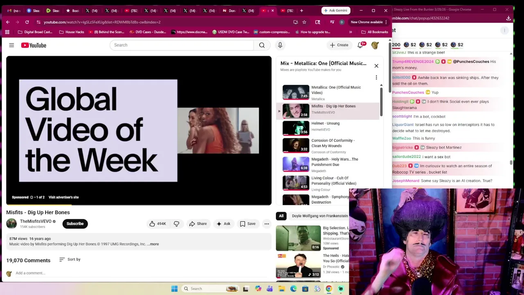The width and height of the screenshot is (524, 295).
Task: Visit advertiser's site link on the ad
Action: 63,197
